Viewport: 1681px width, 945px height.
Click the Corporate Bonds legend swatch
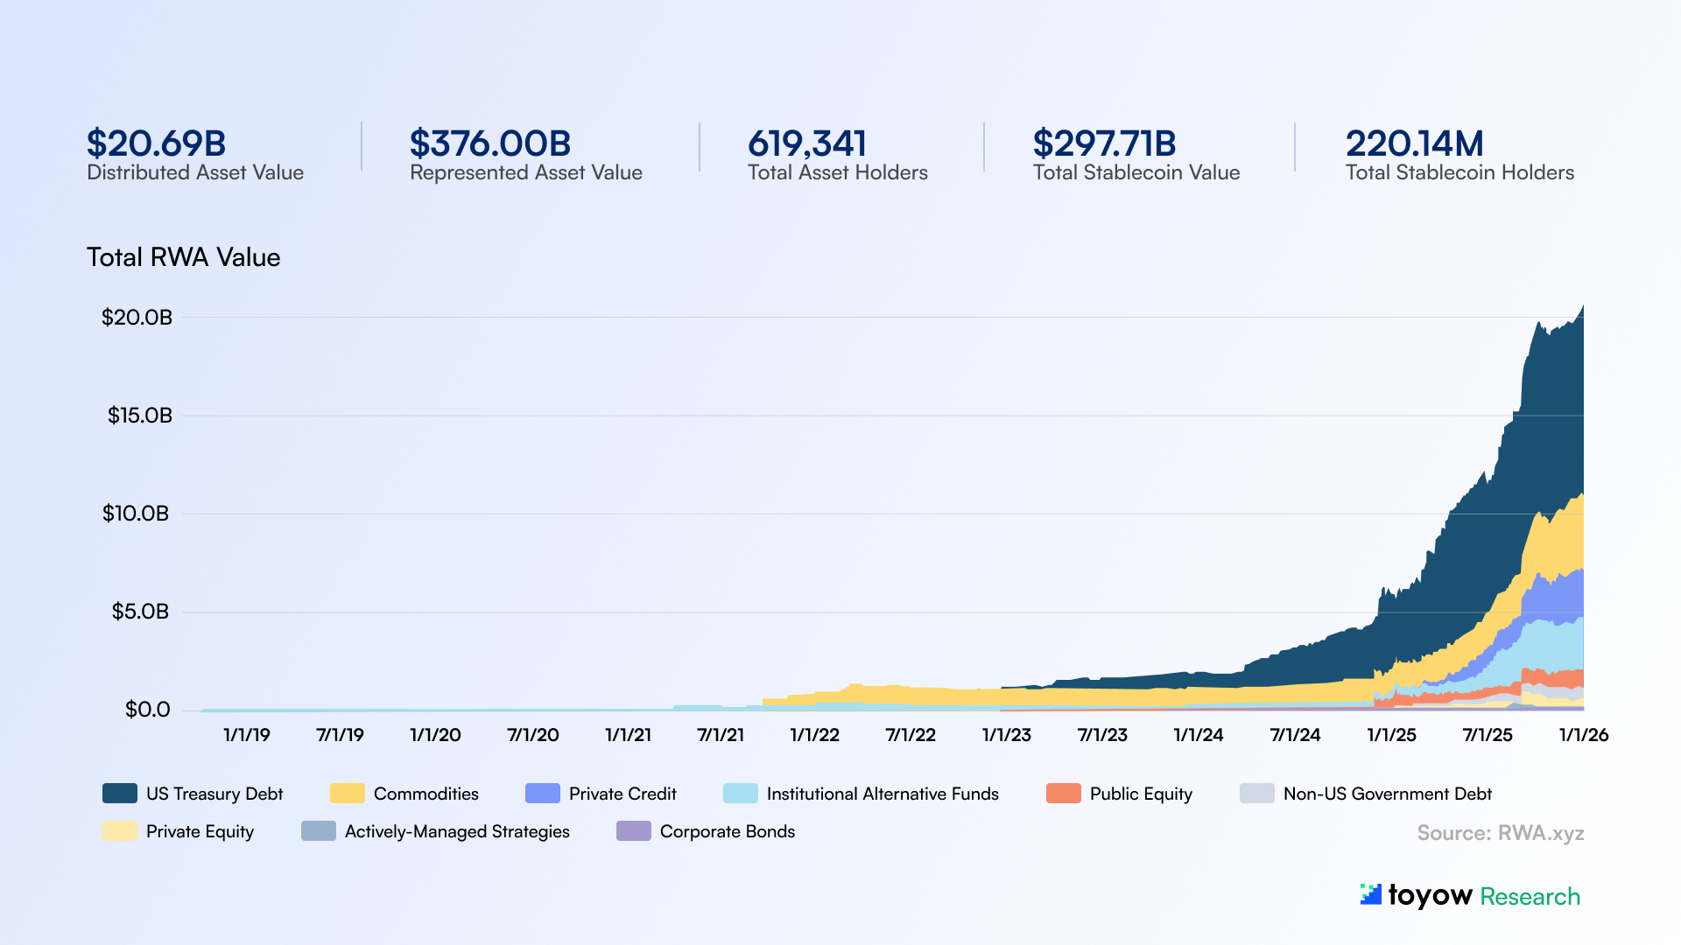click(633, 831)
